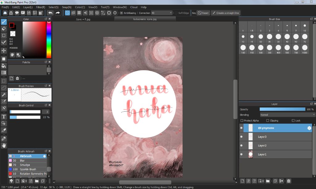Click the Redo arrow in toolbar
316x189 pixels.
click(x=58, y=13)
